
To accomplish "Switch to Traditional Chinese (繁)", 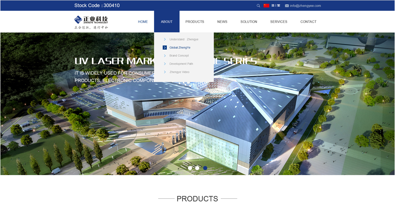I will [x=279, y=6].
